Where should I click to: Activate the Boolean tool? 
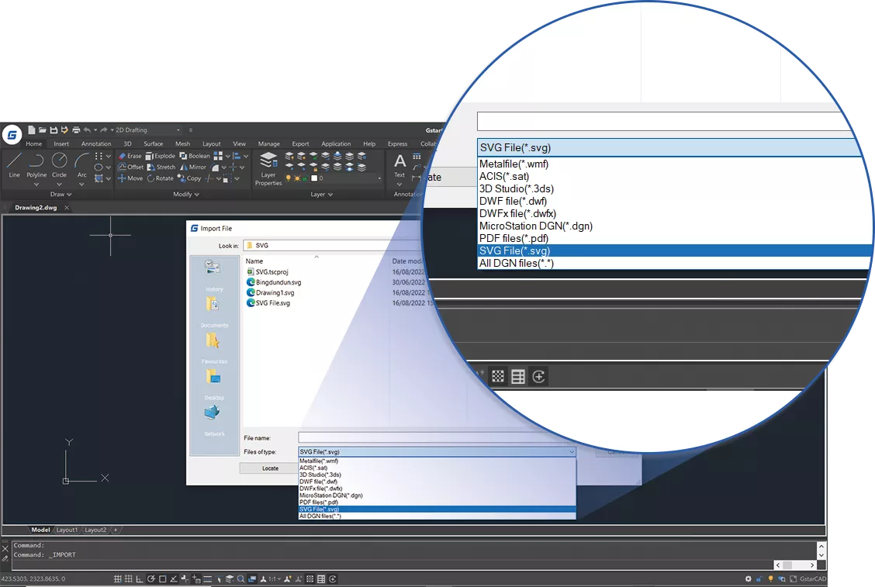pos(194,156)
